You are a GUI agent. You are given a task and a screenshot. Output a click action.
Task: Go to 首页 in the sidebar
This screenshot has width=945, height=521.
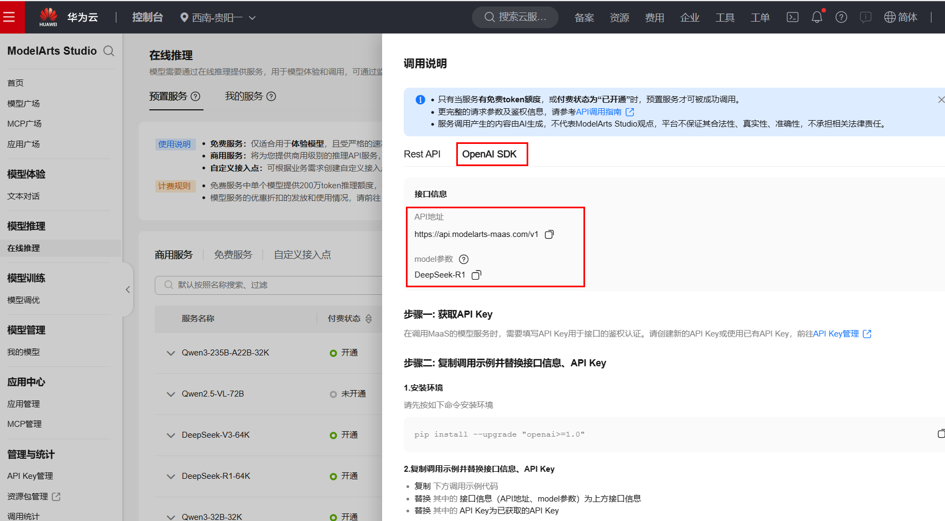pyautogui.click(x=15, y=83)
